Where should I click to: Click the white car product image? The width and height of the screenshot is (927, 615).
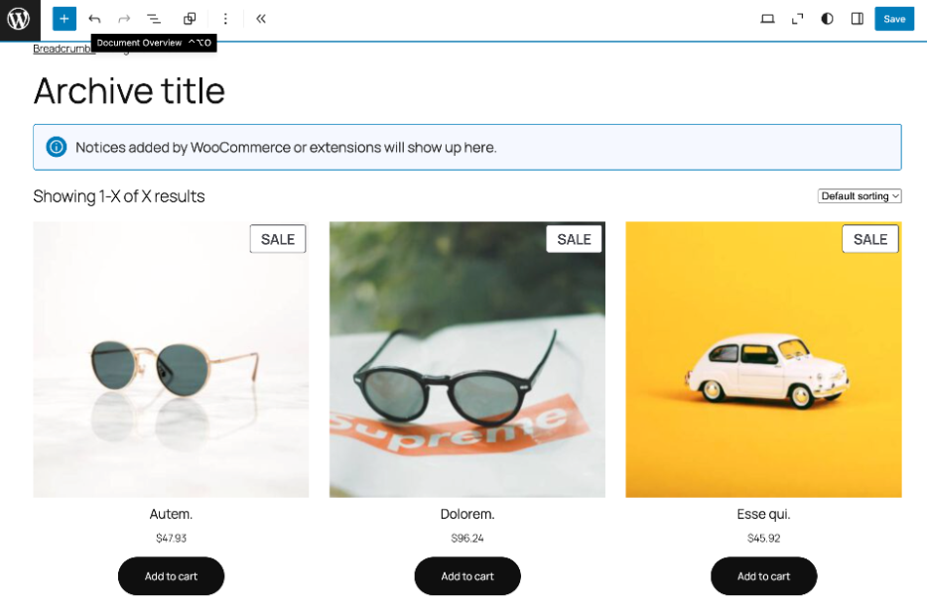[x=763, y=359]
